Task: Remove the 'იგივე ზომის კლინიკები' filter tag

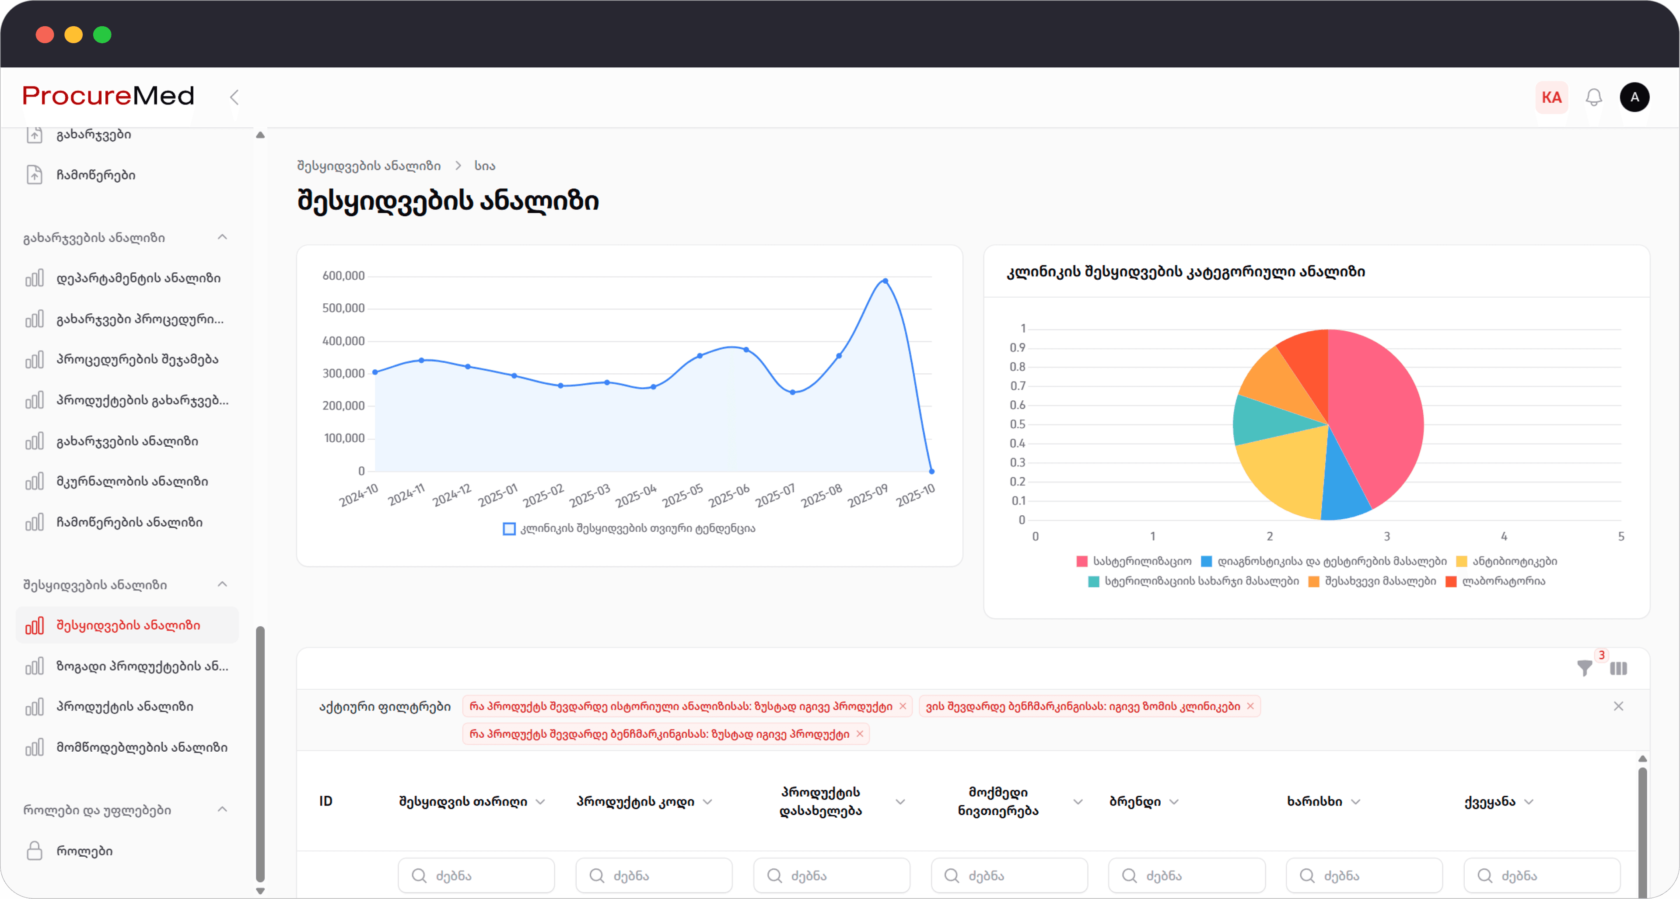Action: [x=1250, y=706]
